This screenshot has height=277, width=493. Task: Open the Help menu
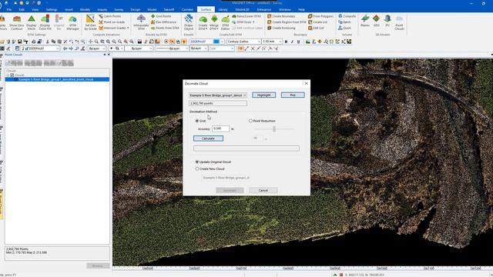click(301, 10)
